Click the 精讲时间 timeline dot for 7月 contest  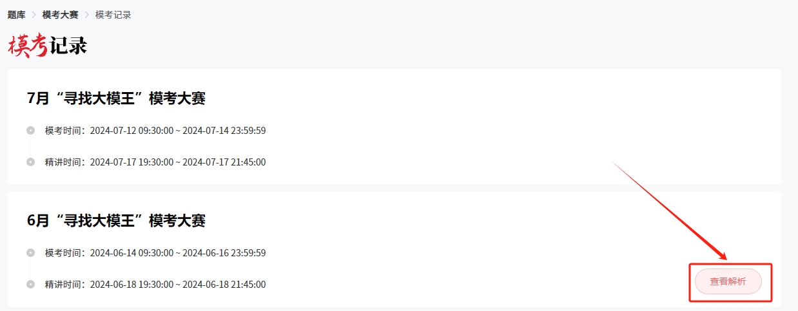[x=30, y=162]
